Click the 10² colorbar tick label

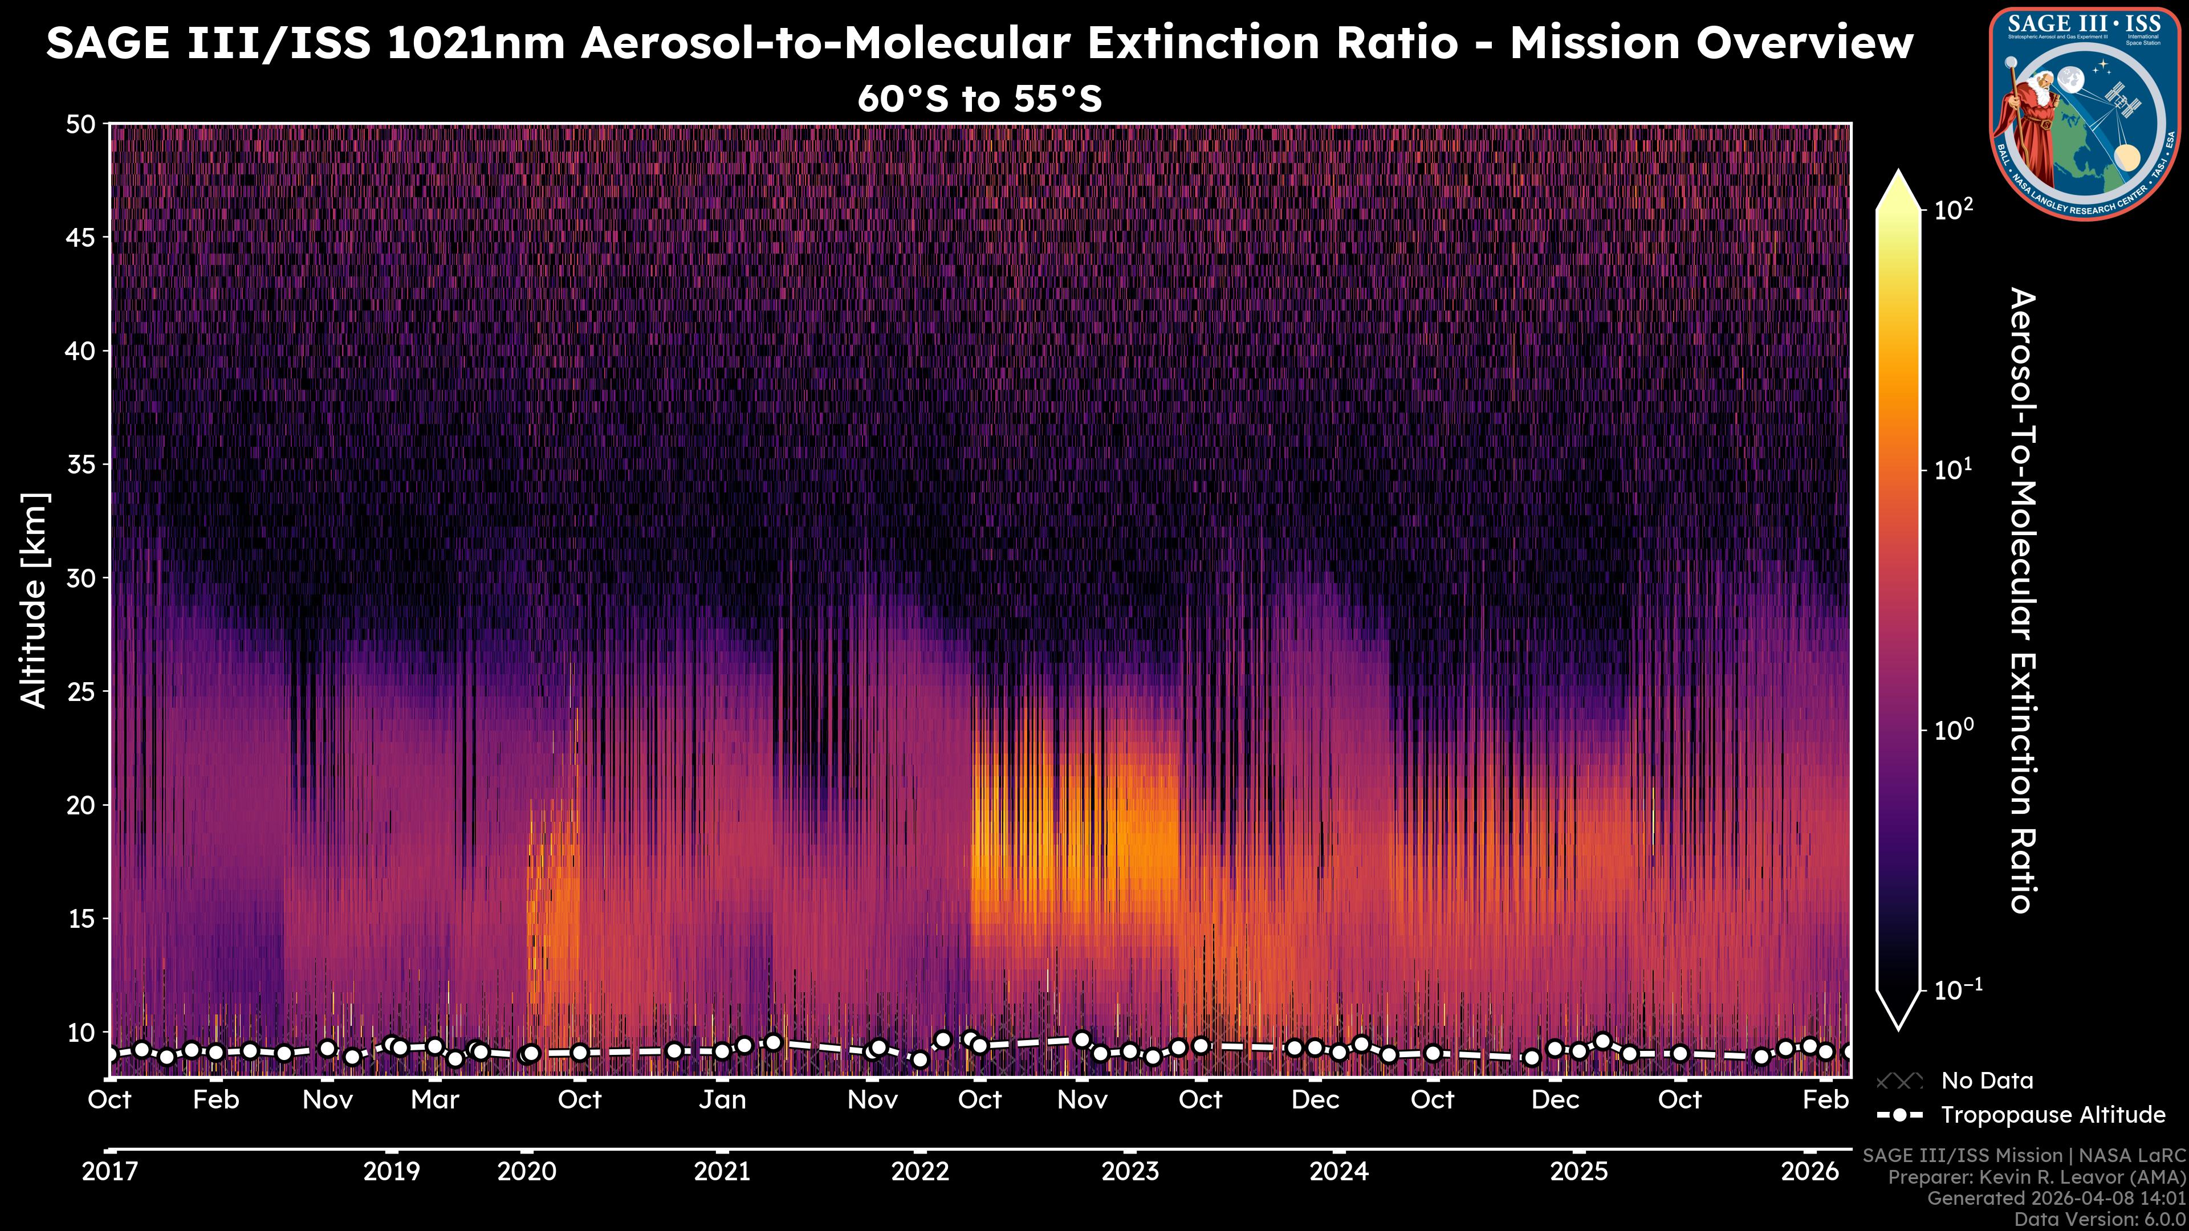[x=1954, y=209]
